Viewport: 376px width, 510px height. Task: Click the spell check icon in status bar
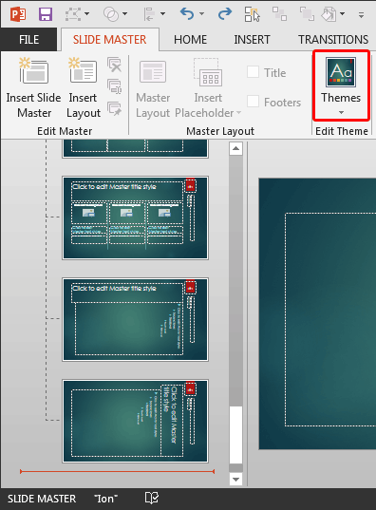(152, 498)
